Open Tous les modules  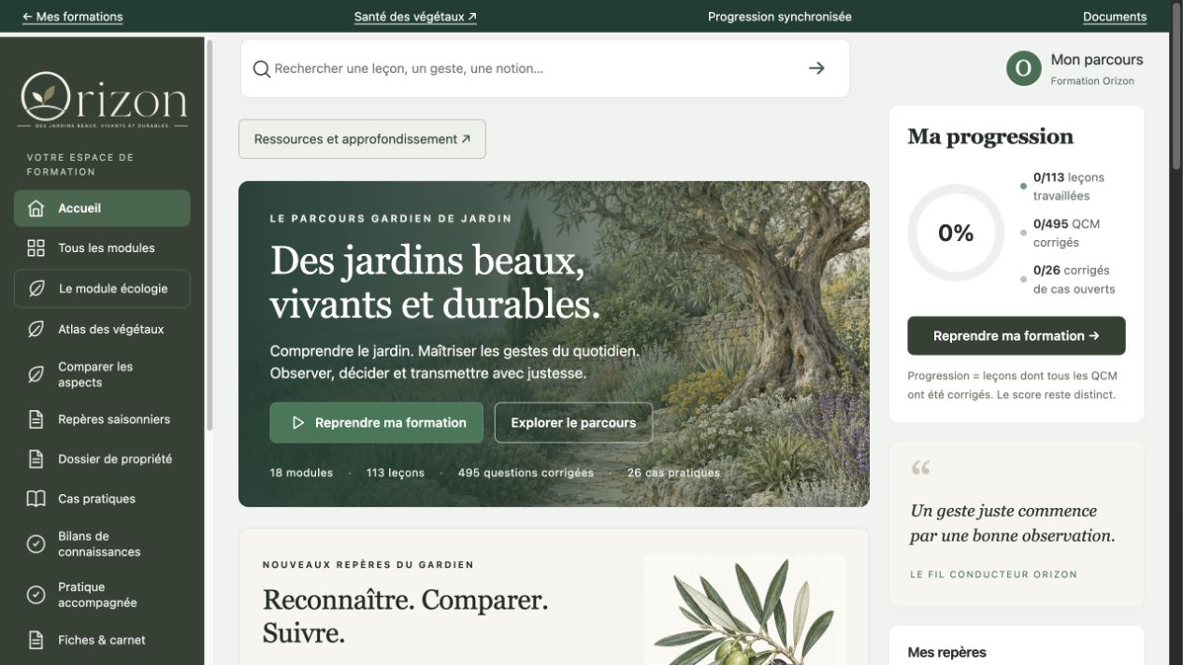[x=102, y=248]
